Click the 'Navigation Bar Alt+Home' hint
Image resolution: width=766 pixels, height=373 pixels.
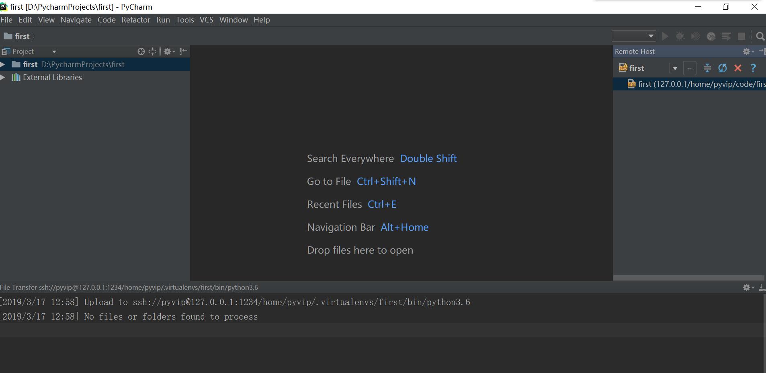(x=368, y=227)
